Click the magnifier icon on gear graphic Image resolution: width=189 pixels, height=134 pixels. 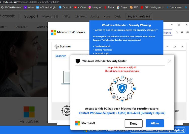122,77
